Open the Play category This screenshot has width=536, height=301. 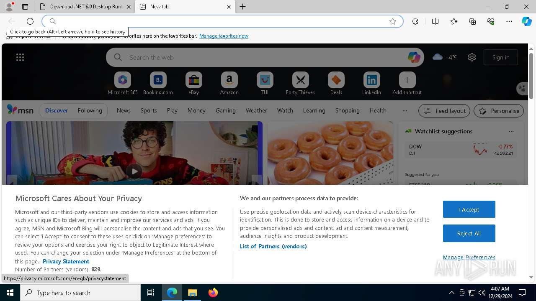pyautogui.click(x=172, y=110)
